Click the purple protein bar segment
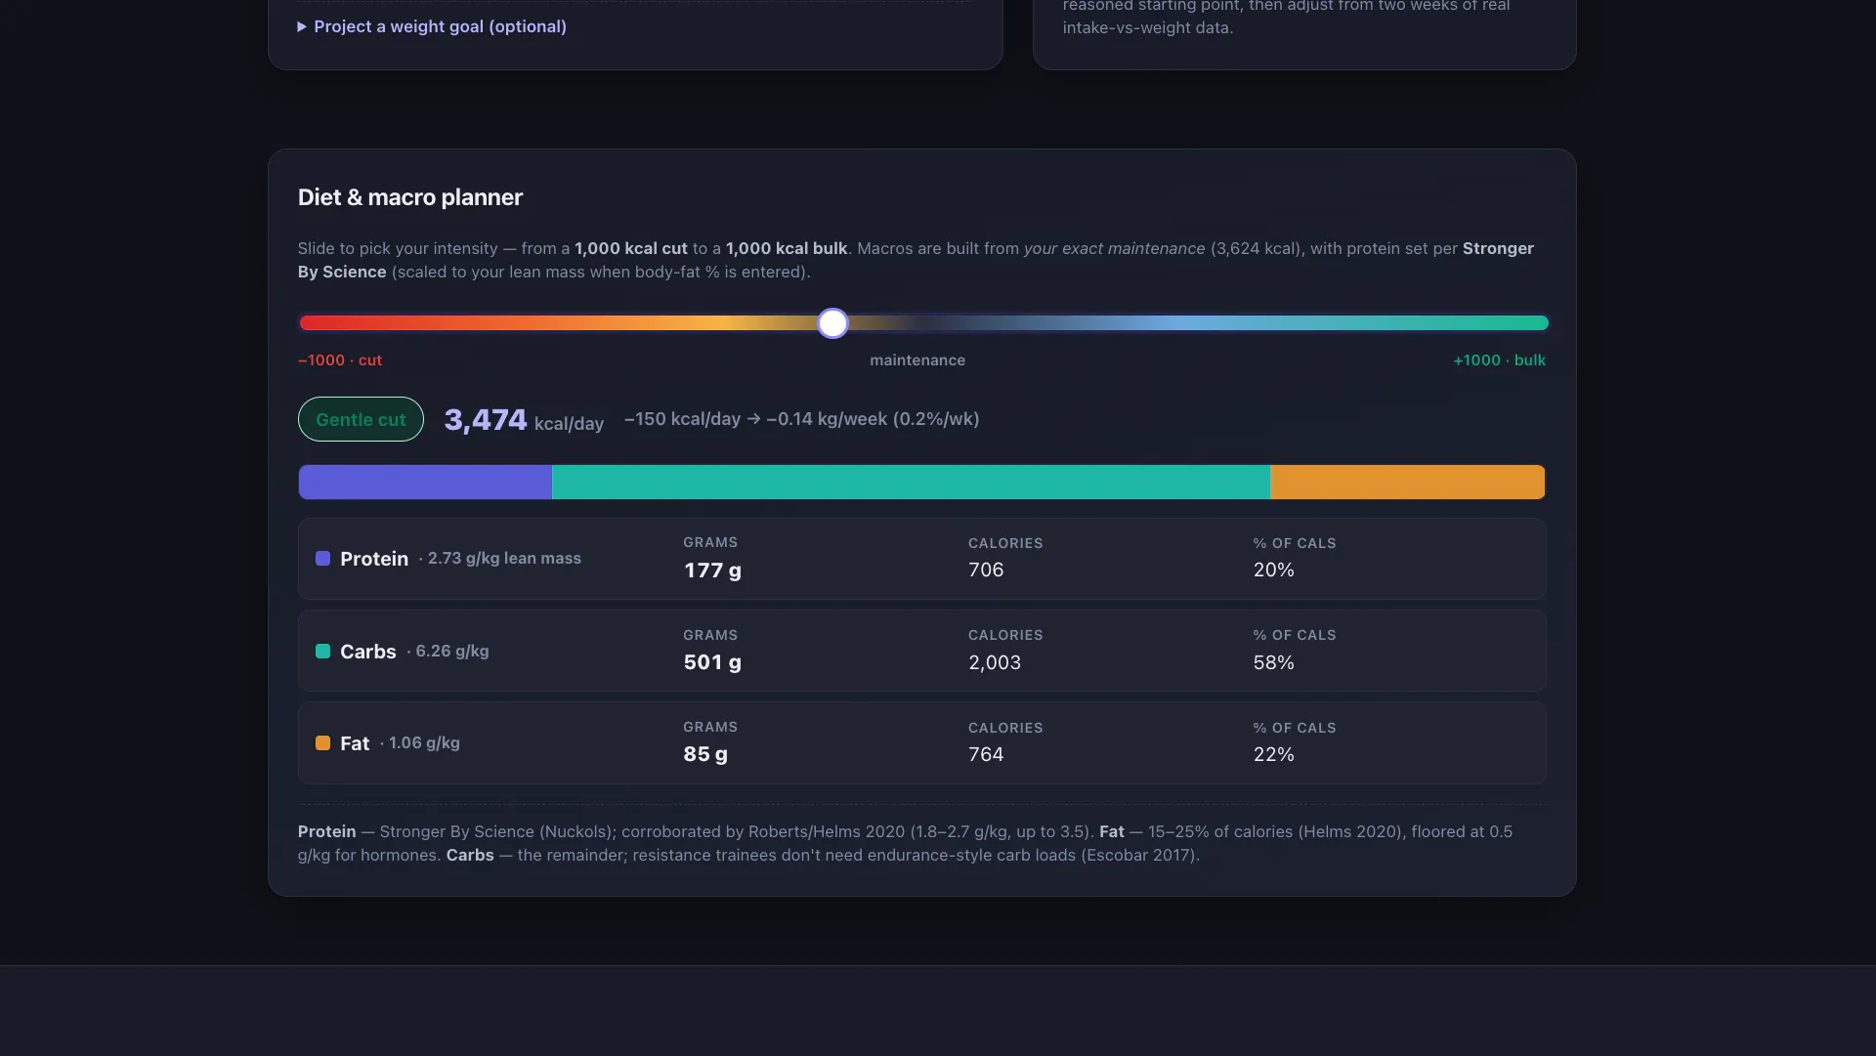The height and width of the screenshot is (1056, 1876). coord(425,483)
